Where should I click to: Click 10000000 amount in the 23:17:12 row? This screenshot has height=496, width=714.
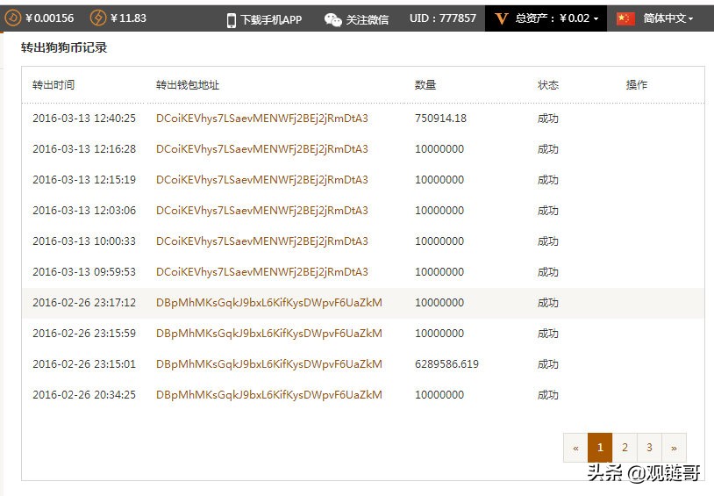439,303
